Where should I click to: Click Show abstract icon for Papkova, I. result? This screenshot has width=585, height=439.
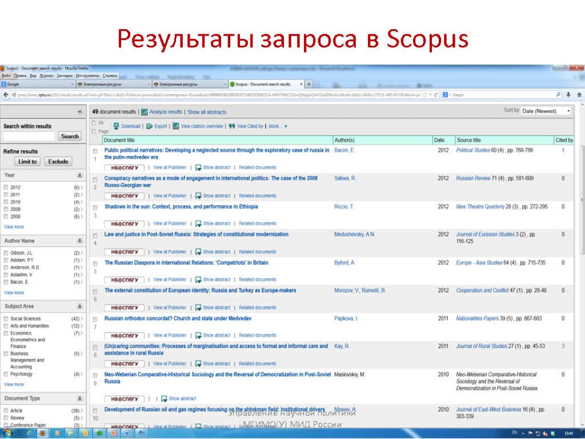click(x=198, y=335)
